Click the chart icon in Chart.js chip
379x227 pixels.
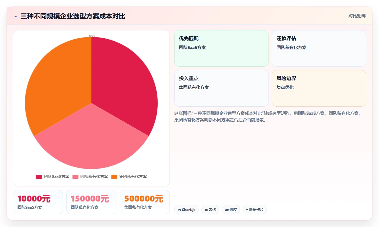click(x=179, y=210)
